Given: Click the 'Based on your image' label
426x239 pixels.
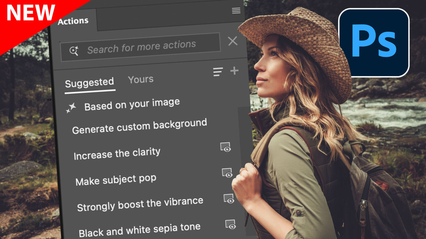Looking at the screenshot, I should tap(132, 103).
